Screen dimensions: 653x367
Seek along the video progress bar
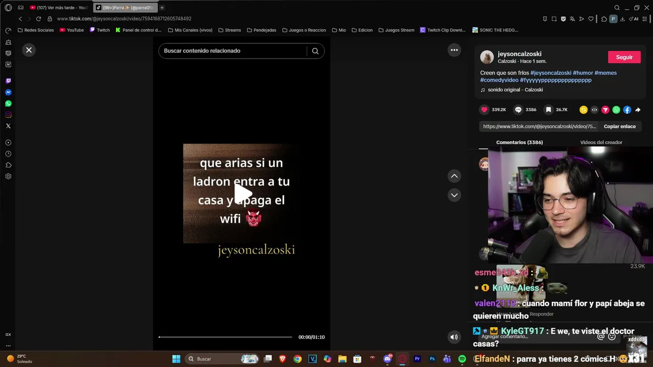coord(225,337)
